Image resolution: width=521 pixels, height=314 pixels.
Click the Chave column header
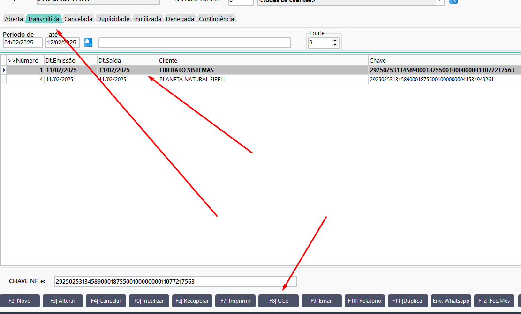(445, 61)
